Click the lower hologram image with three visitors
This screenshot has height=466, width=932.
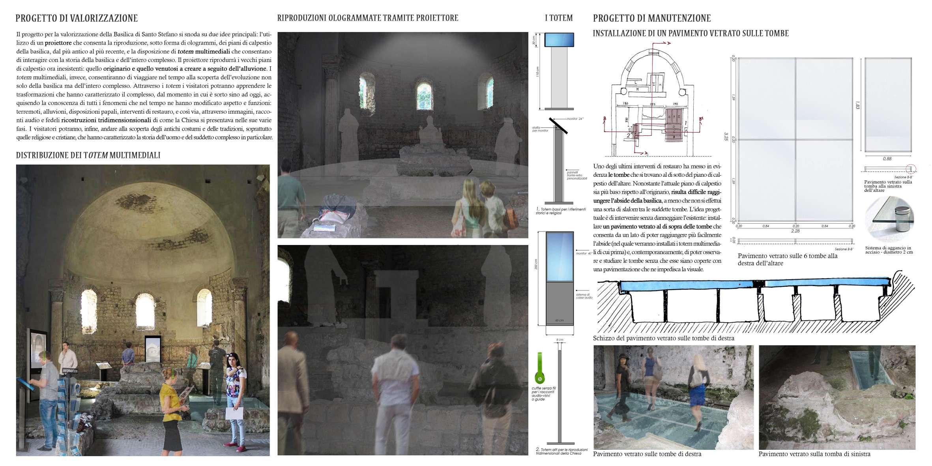pyautogui.click(x=402, y=350)
